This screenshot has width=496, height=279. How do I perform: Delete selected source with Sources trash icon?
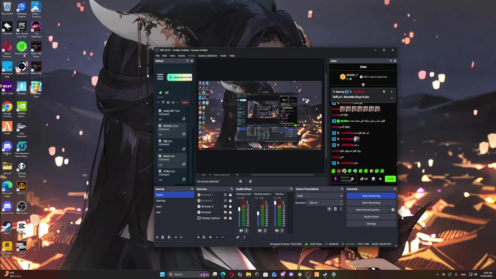click(x=204, y=237)
